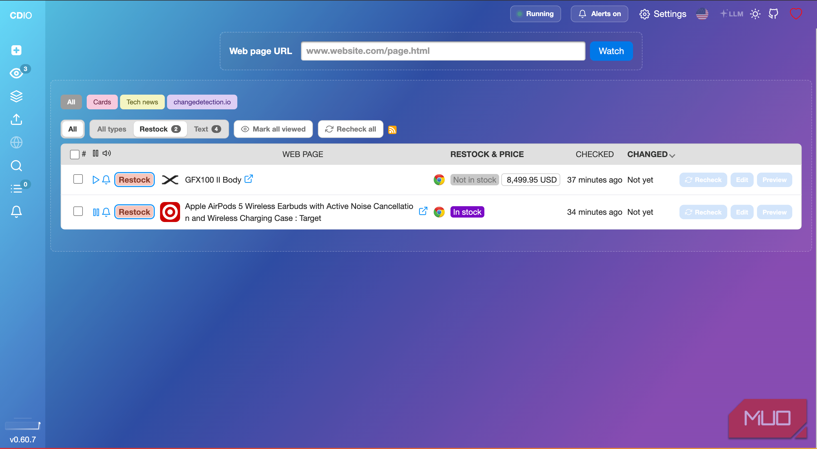Select the Cards tag filter
817x449 pixels.
102,102
